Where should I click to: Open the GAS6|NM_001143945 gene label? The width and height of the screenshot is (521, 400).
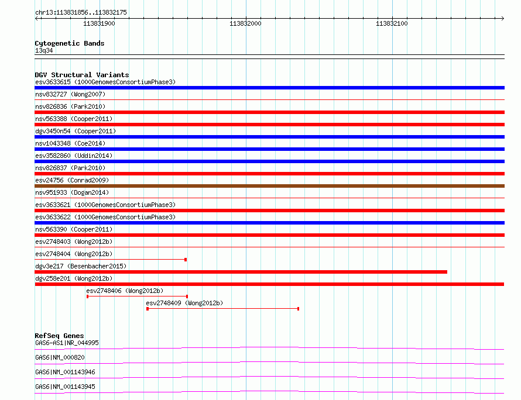pos(65,387)
